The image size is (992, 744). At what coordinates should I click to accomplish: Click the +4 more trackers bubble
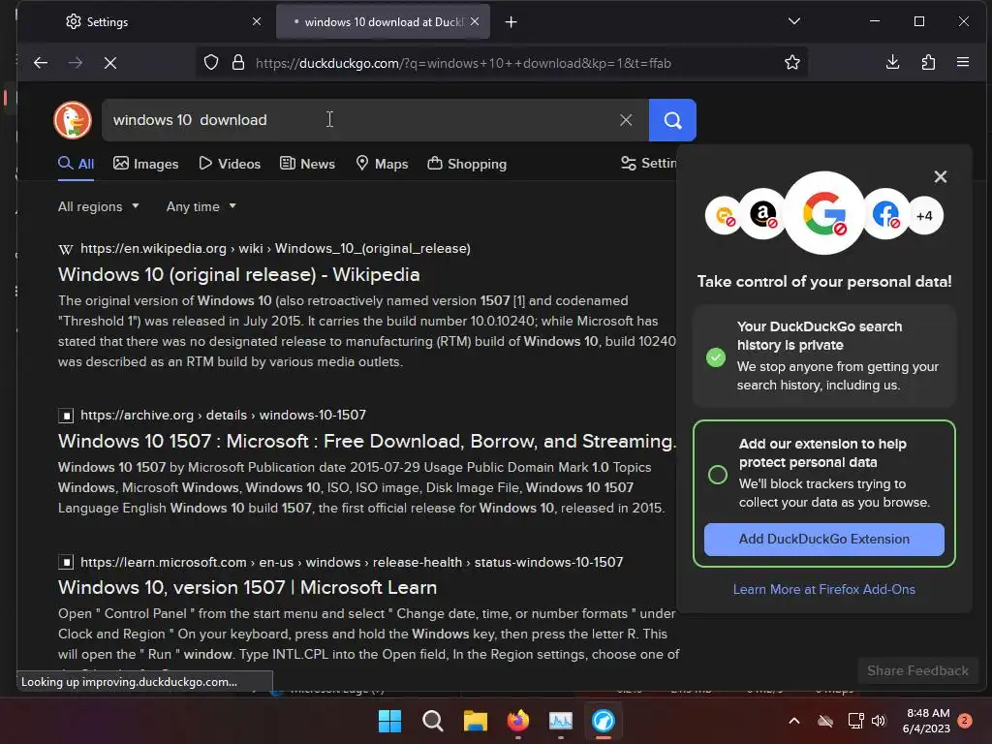[924, 216]
